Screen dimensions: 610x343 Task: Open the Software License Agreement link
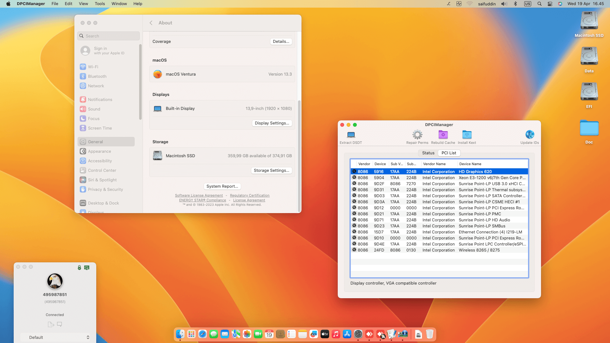[x=199, y=195]
